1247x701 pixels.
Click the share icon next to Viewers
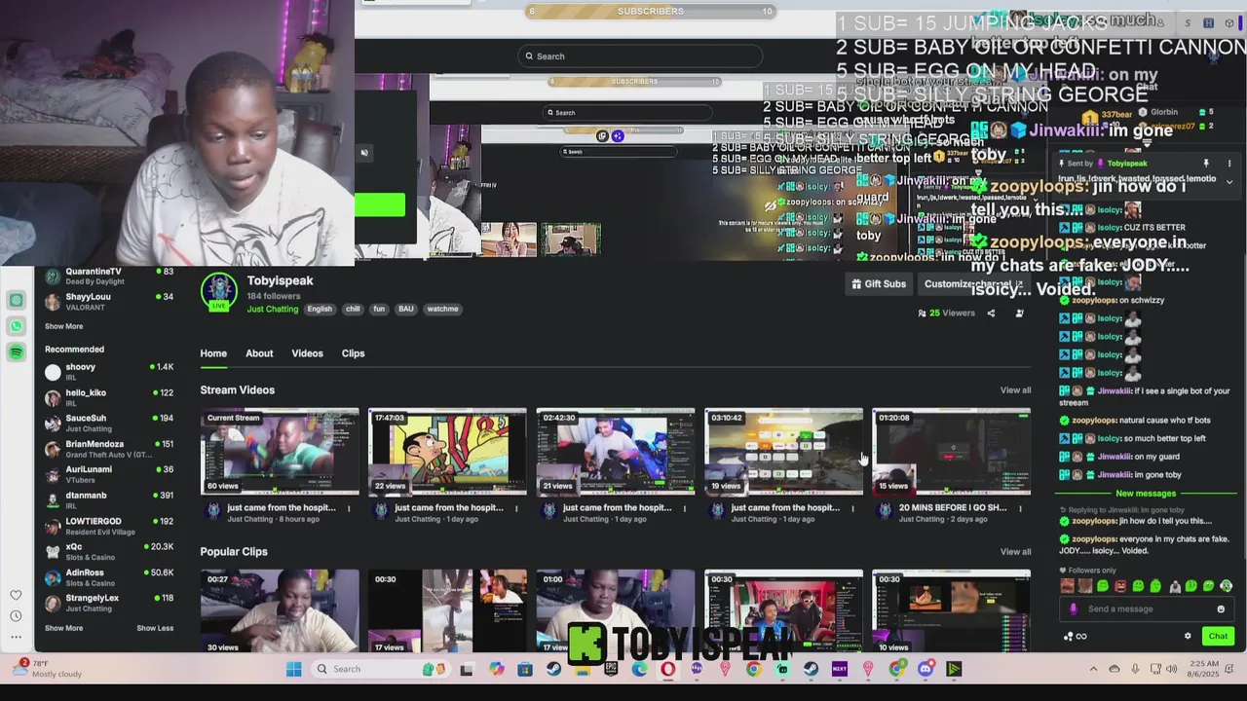click(991, 314)
